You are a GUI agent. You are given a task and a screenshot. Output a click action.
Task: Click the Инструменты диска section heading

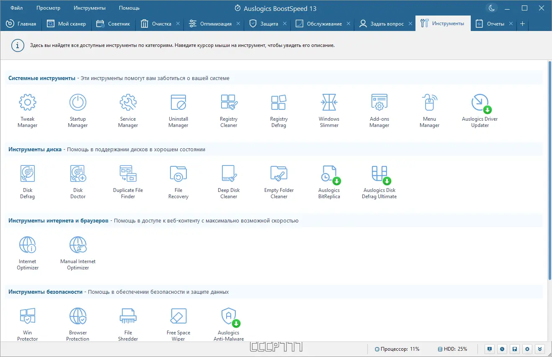(35, 149)
